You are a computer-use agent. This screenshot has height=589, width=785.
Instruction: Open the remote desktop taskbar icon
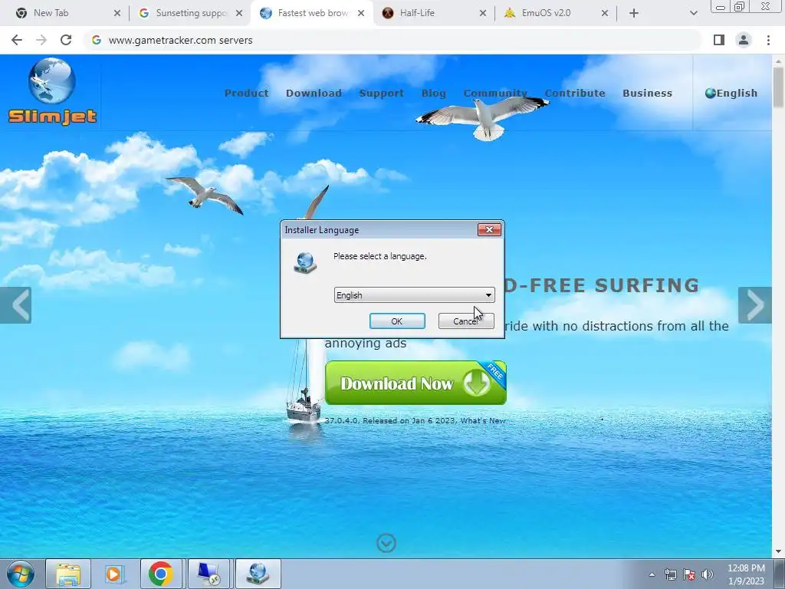(x=209, y=574)
